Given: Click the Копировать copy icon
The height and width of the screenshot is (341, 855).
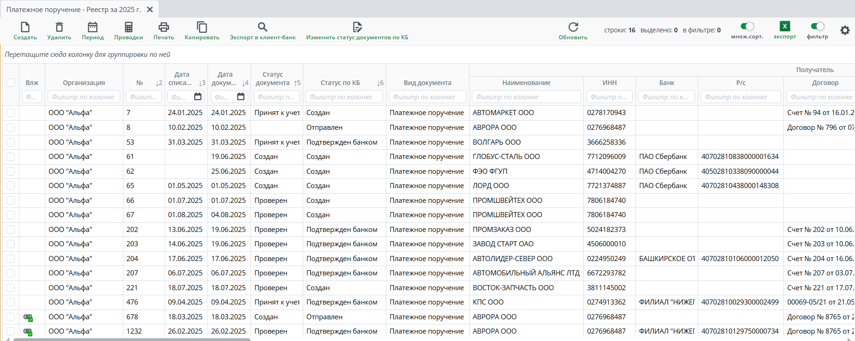Looking at the screenshot, I should [x=202, y=27].
